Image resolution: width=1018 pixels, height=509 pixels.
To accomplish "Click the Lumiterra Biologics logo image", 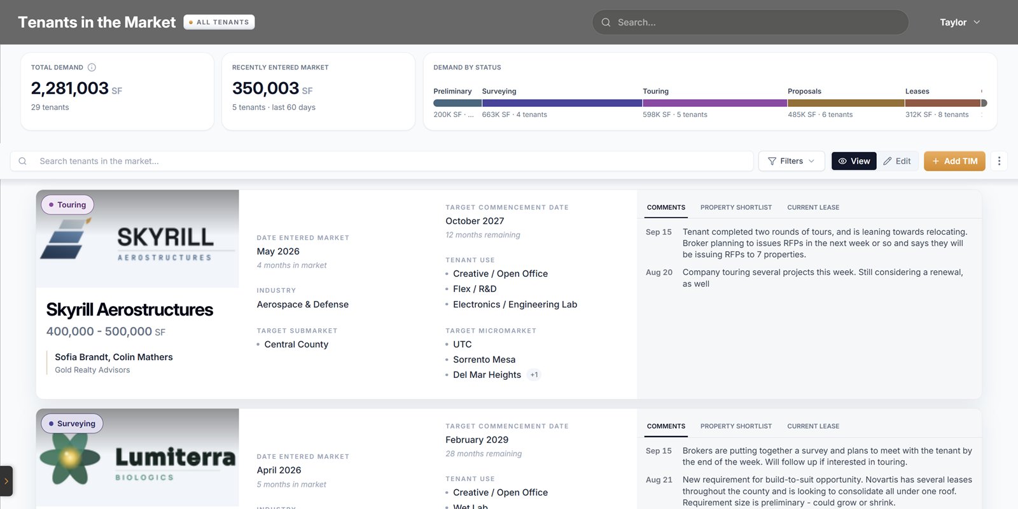I will pos(137,457).
